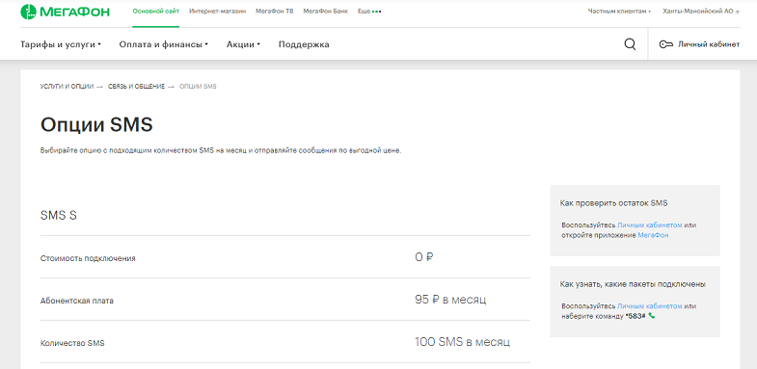
Task: Go to the МегаФон Банк tab
Action: [x=325, y=12]
